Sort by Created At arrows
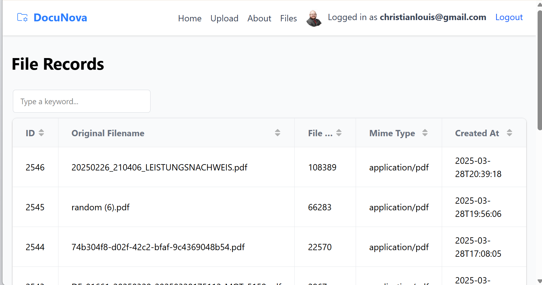The image size is (542, 285). coord(509,133)
